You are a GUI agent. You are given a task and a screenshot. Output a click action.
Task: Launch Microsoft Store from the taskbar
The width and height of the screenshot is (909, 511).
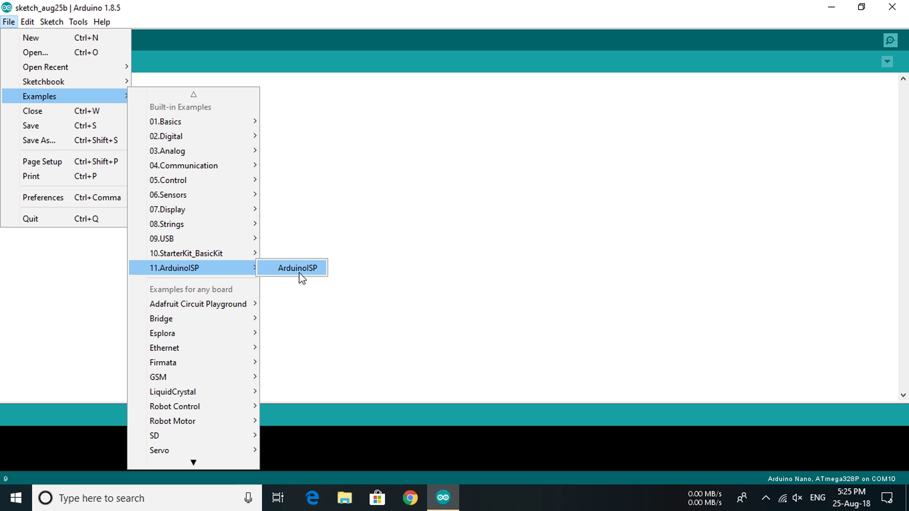click(377, 497)
